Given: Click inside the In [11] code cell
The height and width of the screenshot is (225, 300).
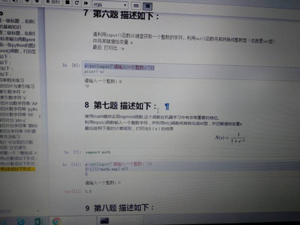Looking at the screenshot, I should [191, 169].
